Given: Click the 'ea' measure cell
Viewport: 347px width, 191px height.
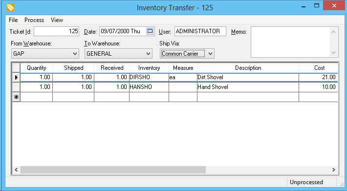Looking at the screenshot, I should point(183,77).
